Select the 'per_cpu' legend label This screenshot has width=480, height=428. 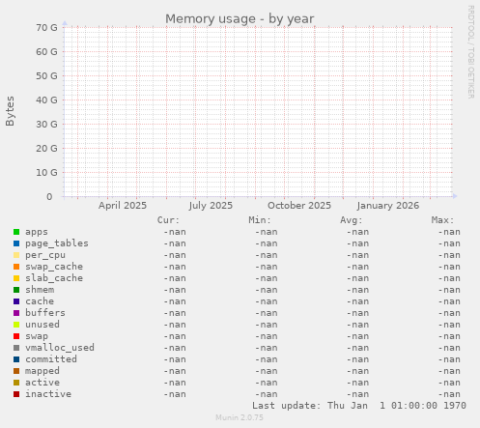pyautogui.click(x=45, y=255)
